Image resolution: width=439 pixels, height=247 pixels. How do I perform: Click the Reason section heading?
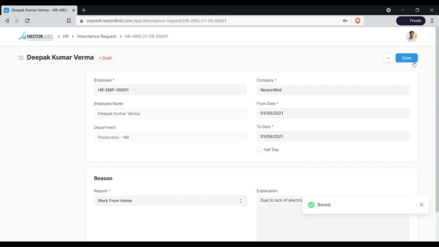coord(103,178)
